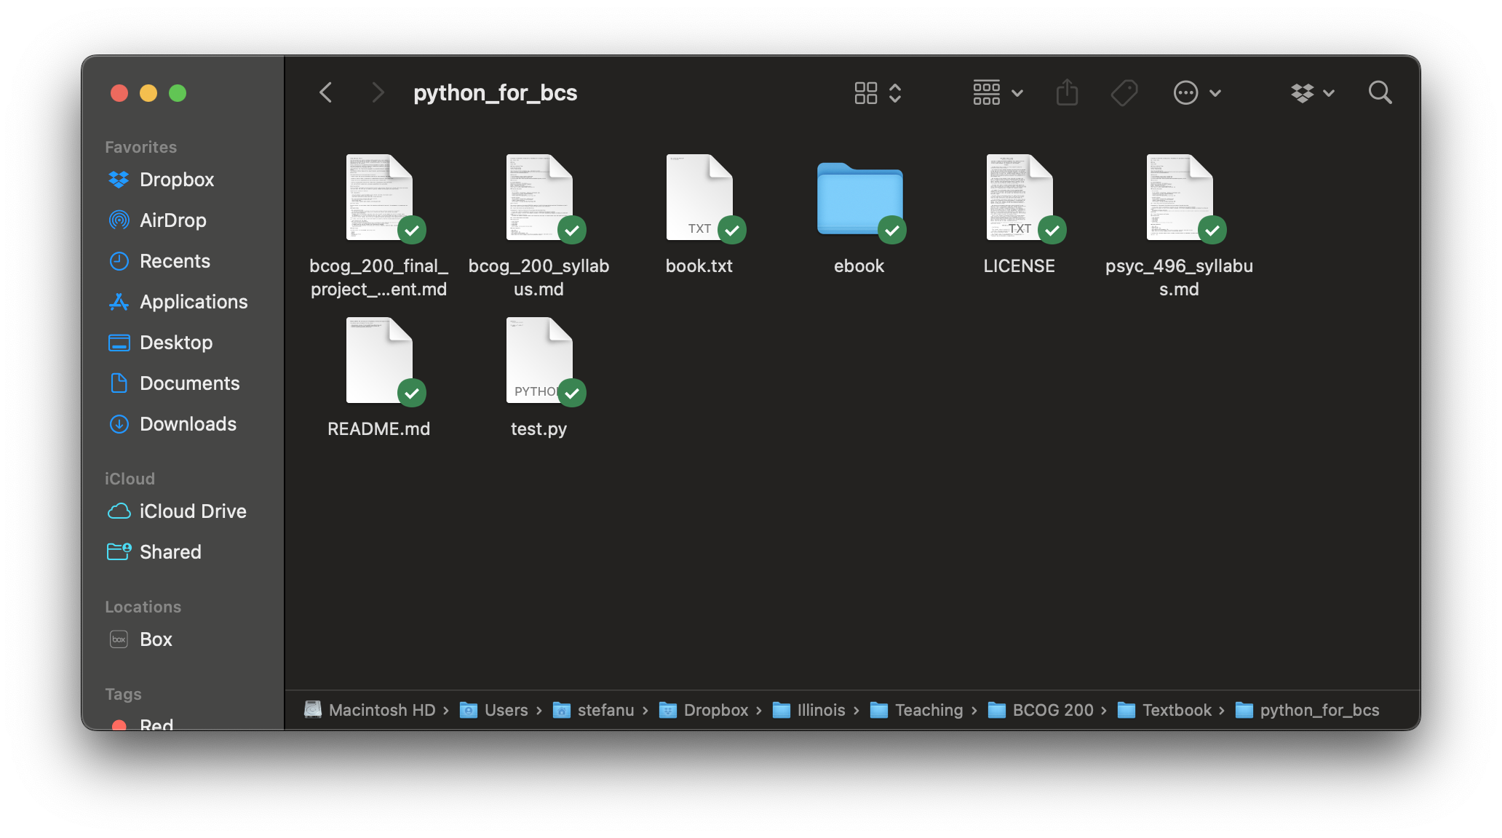Open Downloads in the sidebar
The width and height of the screenshot is (1502, 838).
[x=188, y=423]
